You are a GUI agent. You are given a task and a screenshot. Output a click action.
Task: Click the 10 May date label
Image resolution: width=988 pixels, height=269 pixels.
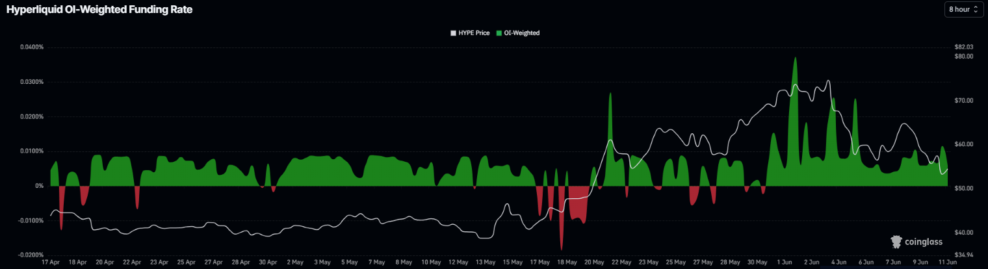coord(430,262)
